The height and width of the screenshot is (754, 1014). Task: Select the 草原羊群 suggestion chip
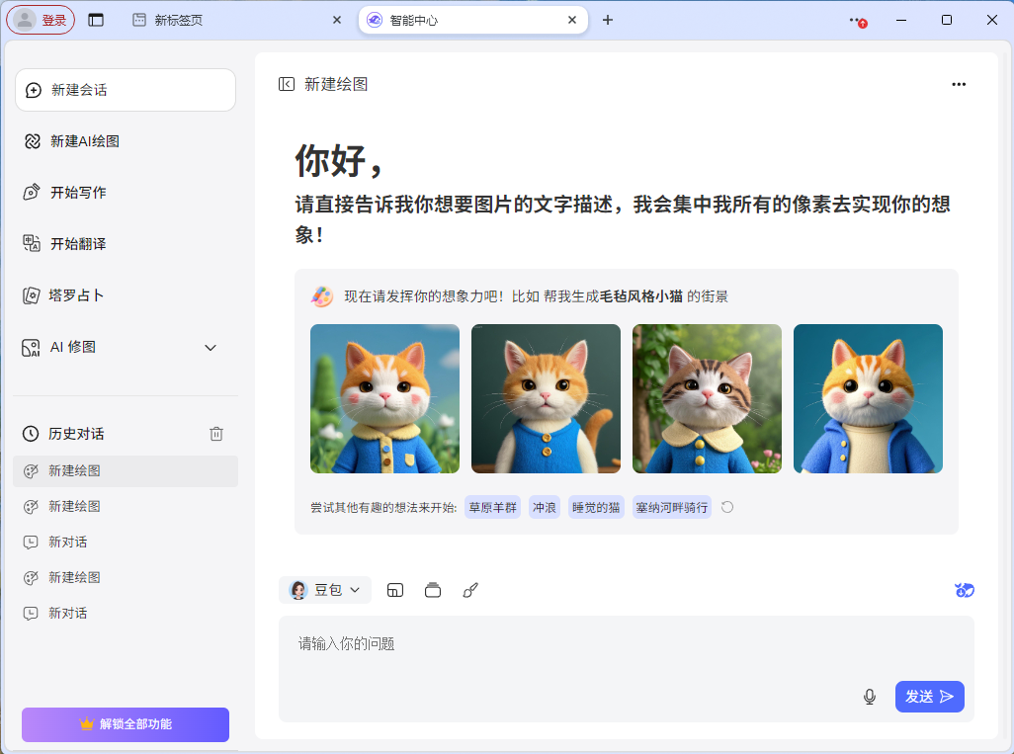(x=492, y=507)
